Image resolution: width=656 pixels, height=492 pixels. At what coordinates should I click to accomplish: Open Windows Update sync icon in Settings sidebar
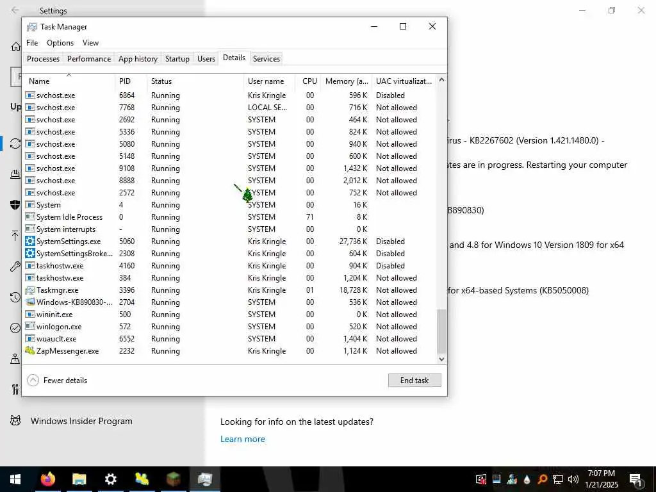15,143
